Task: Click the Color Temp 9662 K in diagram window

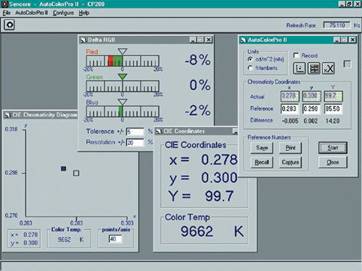Action: pyautogui.click(x=71, y=239)
